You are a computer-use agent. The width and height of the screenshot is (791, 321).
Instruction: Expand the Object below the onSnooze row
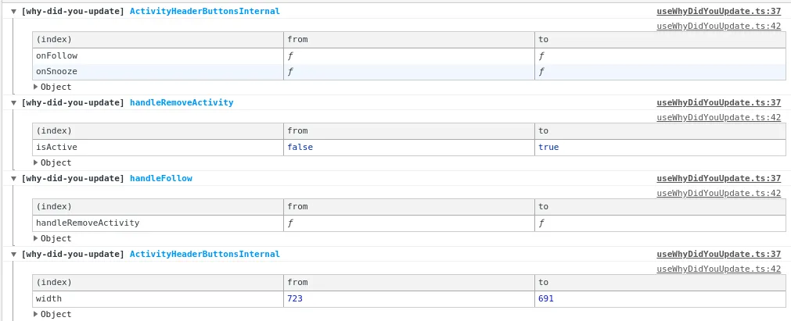(36, 87)
